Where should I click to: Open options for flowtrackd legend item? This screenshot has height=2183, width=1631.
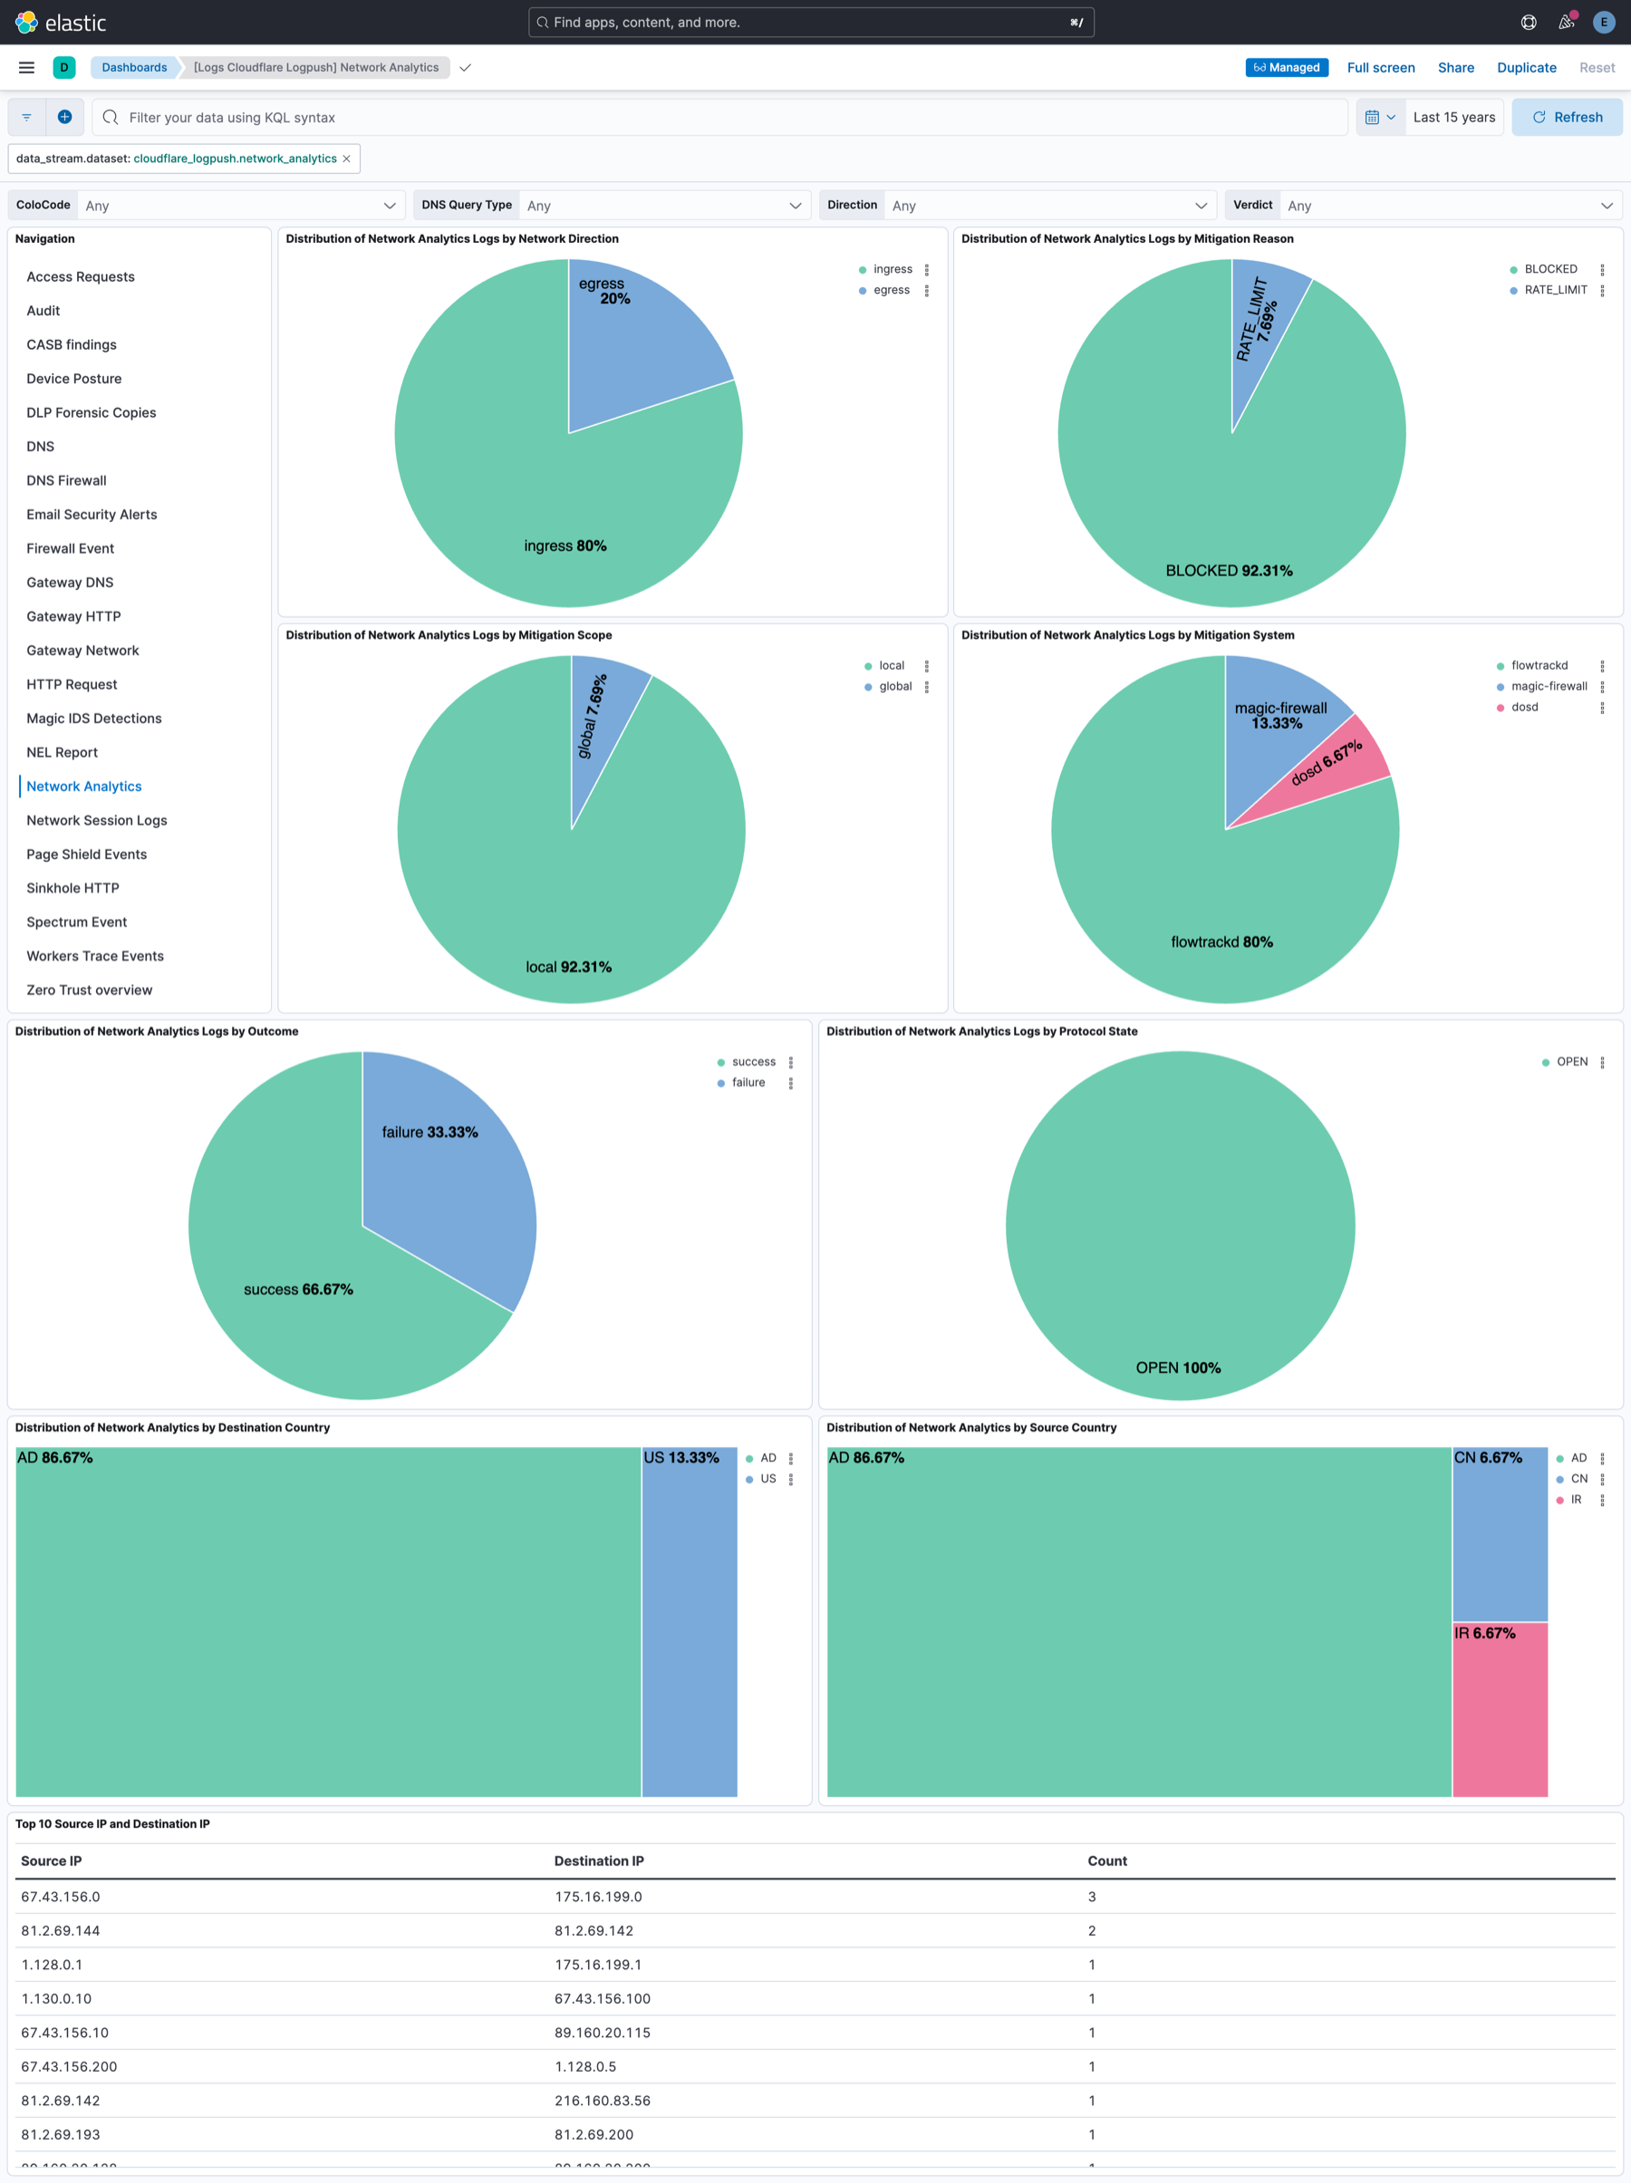(x=1602, y=666)
